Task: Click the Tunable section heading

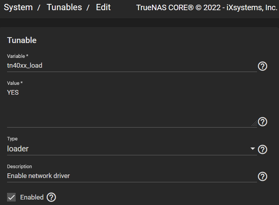Action: coord(22,40)
